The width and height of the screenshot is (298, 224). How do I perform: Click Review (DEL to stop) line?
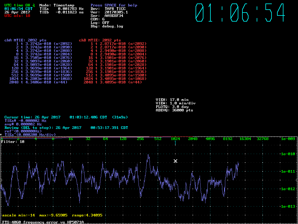pos(66,127)
